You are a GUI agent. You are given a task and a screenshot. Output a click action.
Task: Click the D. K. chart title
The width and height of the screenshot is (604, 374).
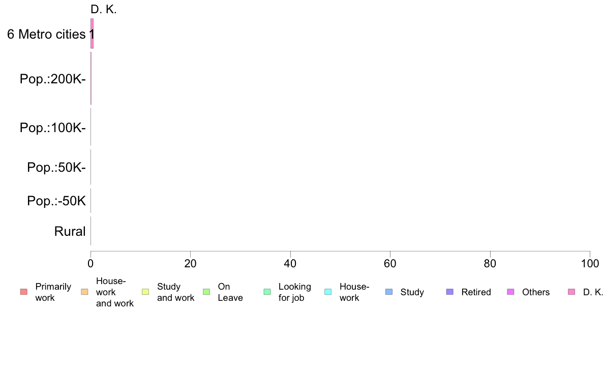(x=104, y=9)
